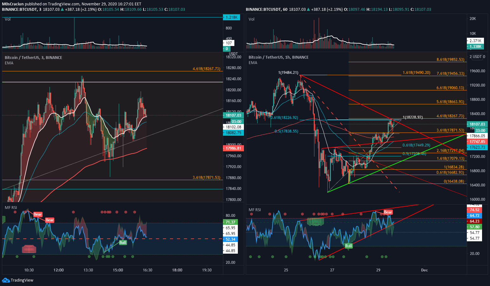This screenshot has height=286, width=490.
Task: Click the Dec date axis label
Action: point(424,270)
